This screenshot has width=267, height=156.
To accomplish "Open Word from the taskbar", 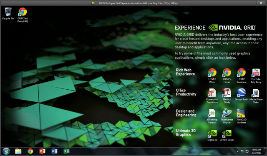I will click(x=54, y=151).
